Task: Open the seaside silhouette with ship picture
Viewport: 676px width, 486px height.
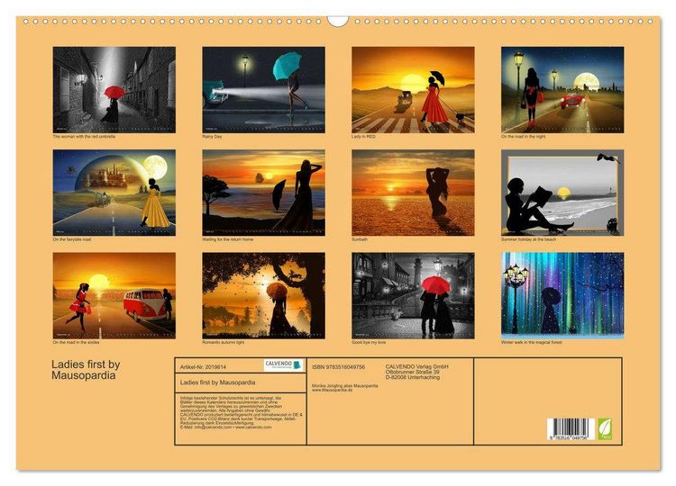Action: pyautogui.click(x=264, y=193)
